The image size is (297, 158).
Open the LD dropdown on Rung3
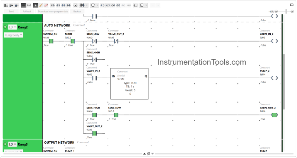[12, 144]
